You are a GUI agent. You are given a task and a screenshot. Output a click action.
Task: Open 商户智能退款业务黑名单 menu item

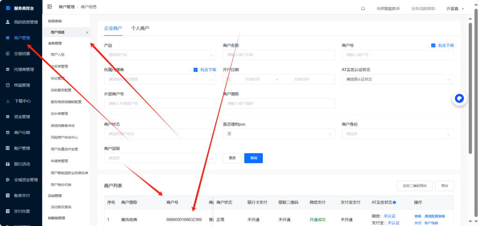[x=69, y=173]
